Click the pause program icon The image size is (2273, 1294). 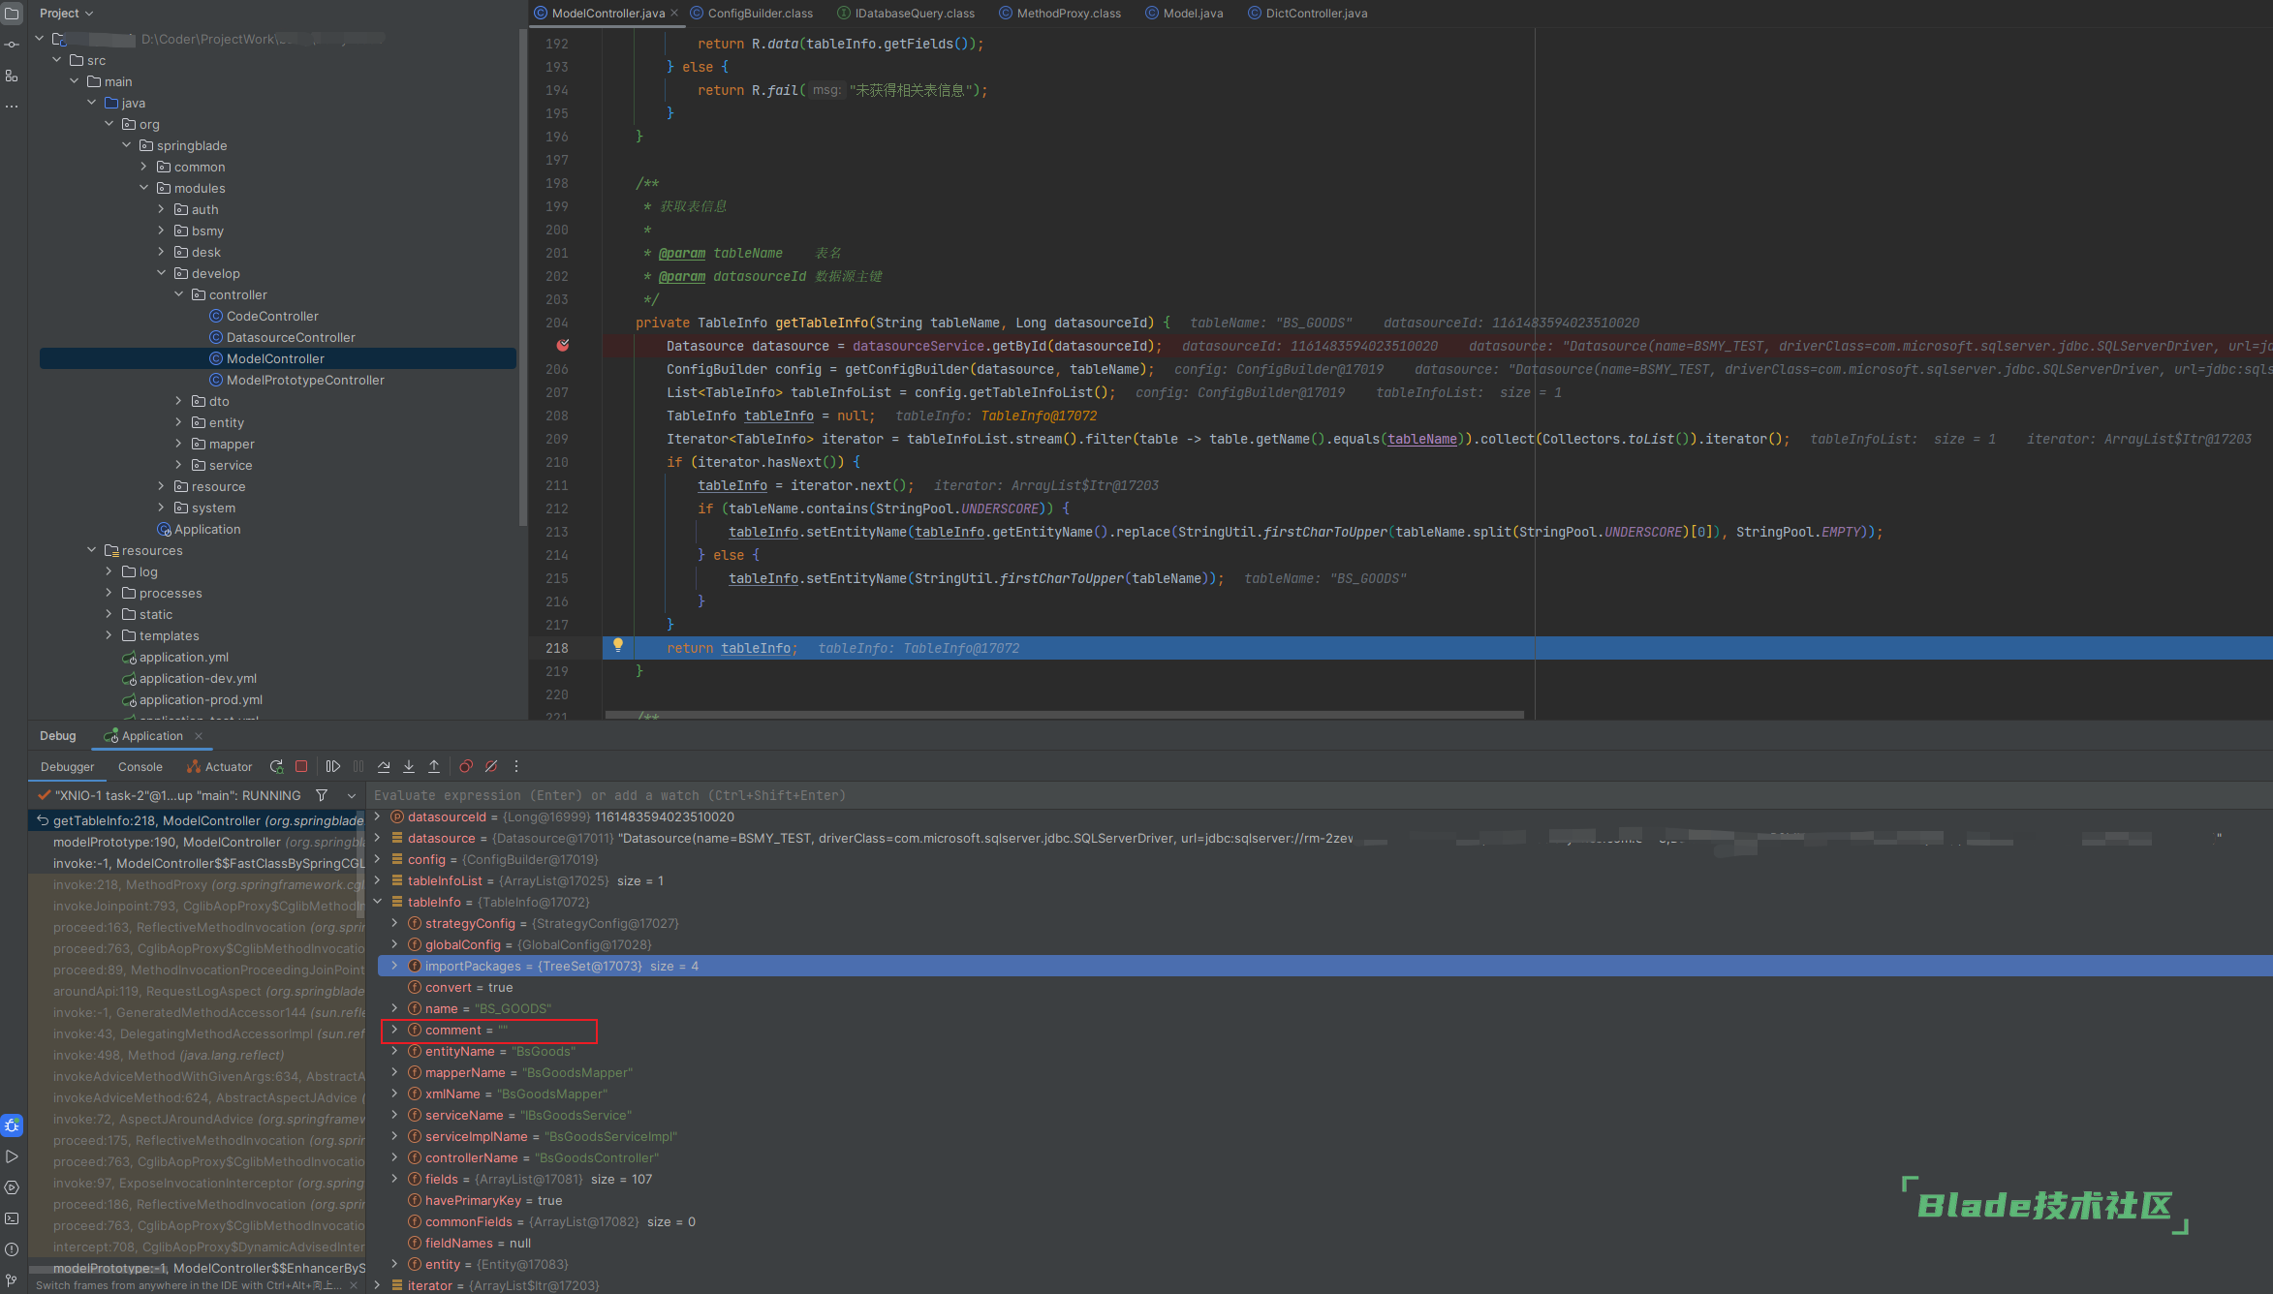pyautogui.click(x=358, y=766)
